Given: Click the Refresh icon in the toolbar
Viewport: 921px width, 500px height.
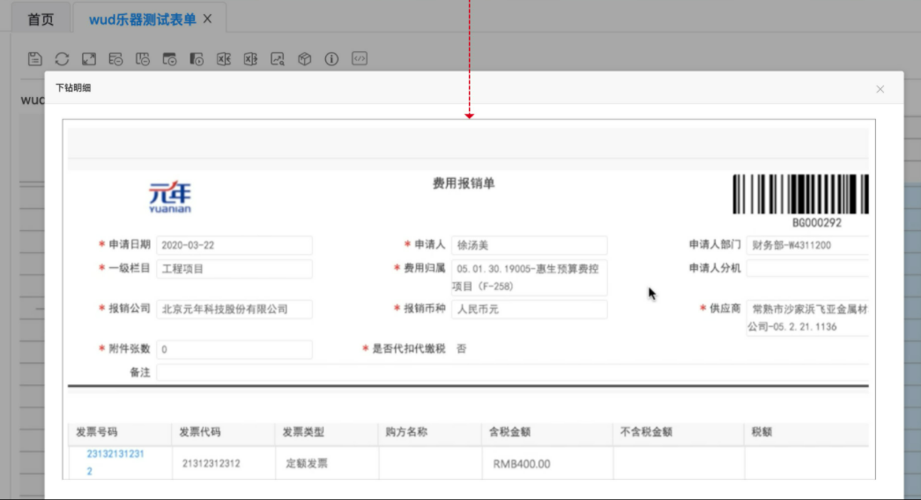Looking at the screenshot, I should click(62, 59).
